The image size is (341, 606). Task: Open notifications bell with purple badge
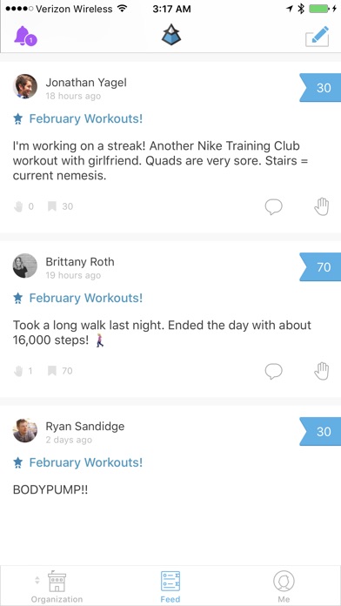[25, 37]
